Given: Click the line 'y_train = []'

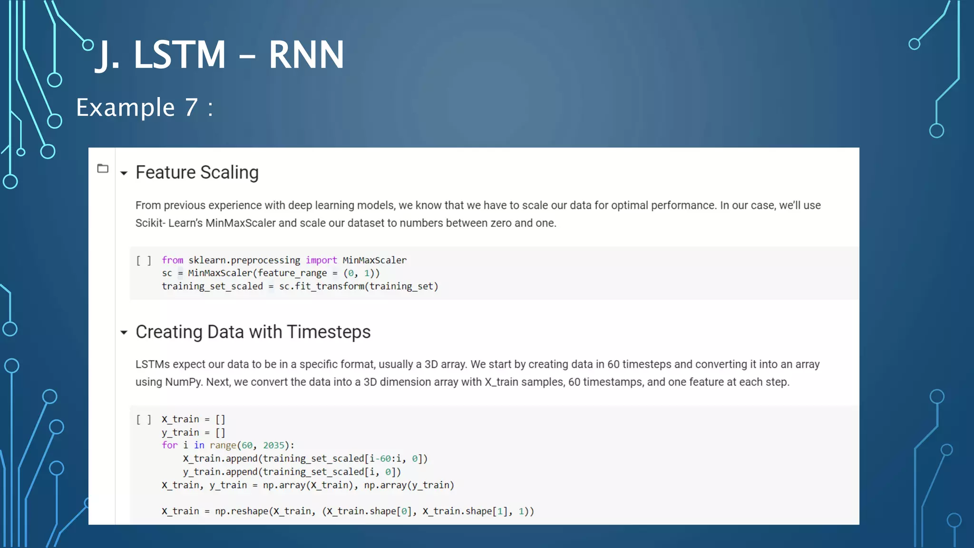Looking at the screenshot, I should 194,432.
